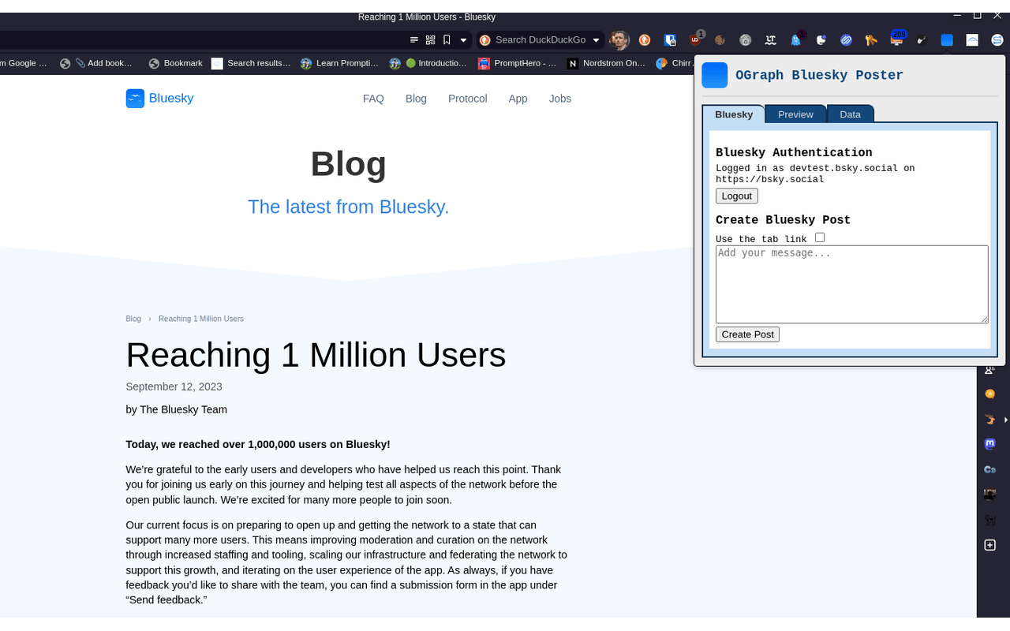Screen dimensions: 1010x631
Task: Open the dark photo thumbnail sidebar panel
Action: [x=990, y=495]
